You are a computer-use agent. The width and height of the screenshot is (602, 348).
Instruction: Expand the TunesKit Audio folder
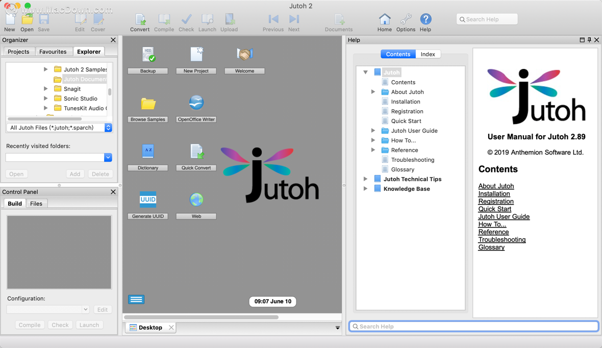click(x=46, y=108)
